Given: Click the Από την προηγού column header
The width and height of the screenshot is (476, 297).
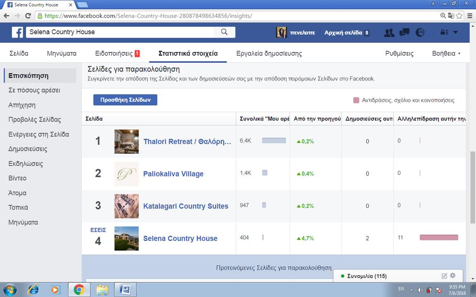Looking at the screenshot, I should 316,119.
